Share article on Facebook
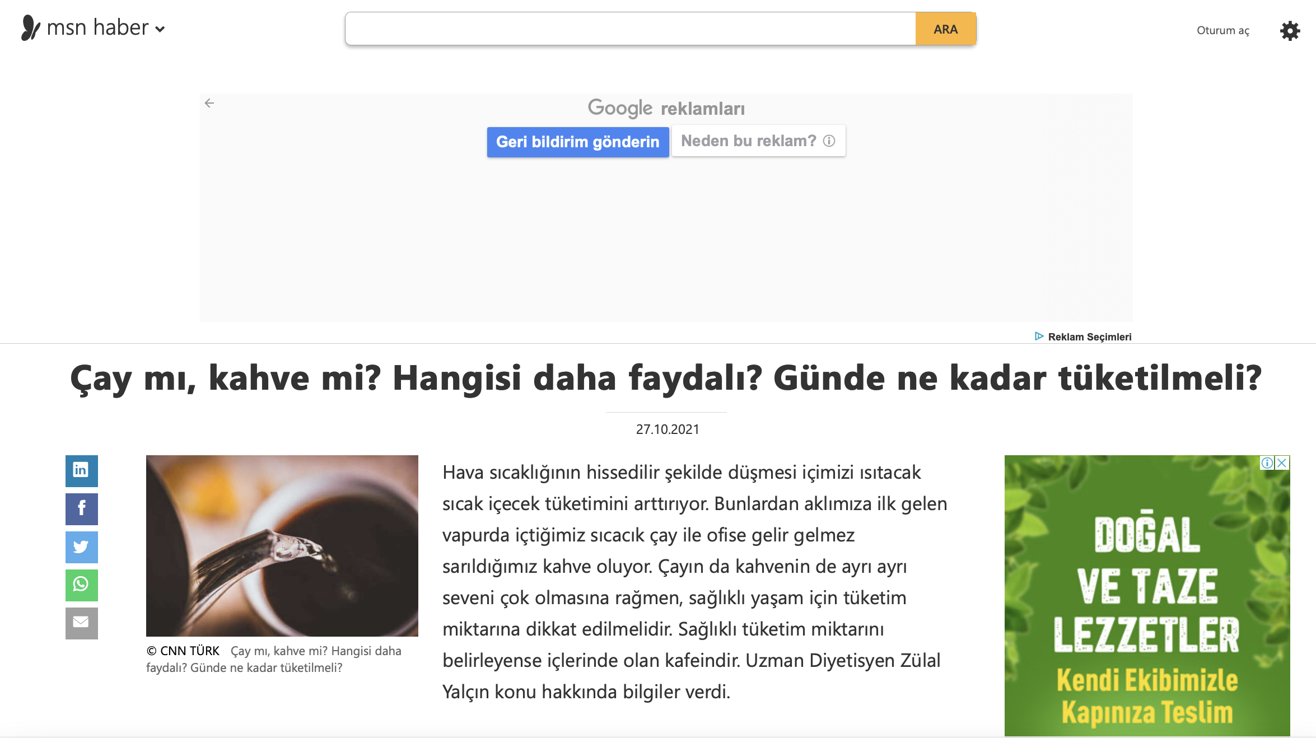 click(x=81, y=509)
